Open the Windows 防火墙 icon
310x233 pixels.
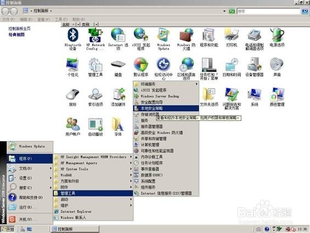(186, 39)
